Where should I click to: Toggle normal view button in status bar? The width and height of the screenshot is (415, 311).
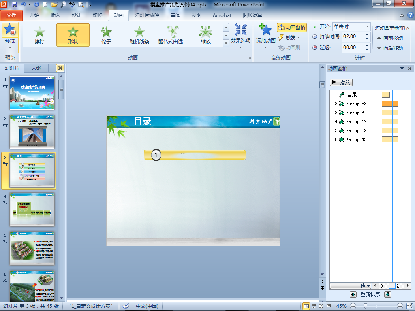tap(306, 306)
